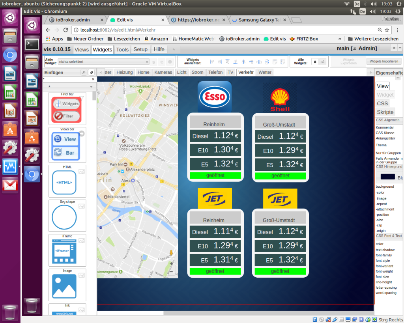
Task: Switch to the Strom view tab
Action: [x=197, y=73]
